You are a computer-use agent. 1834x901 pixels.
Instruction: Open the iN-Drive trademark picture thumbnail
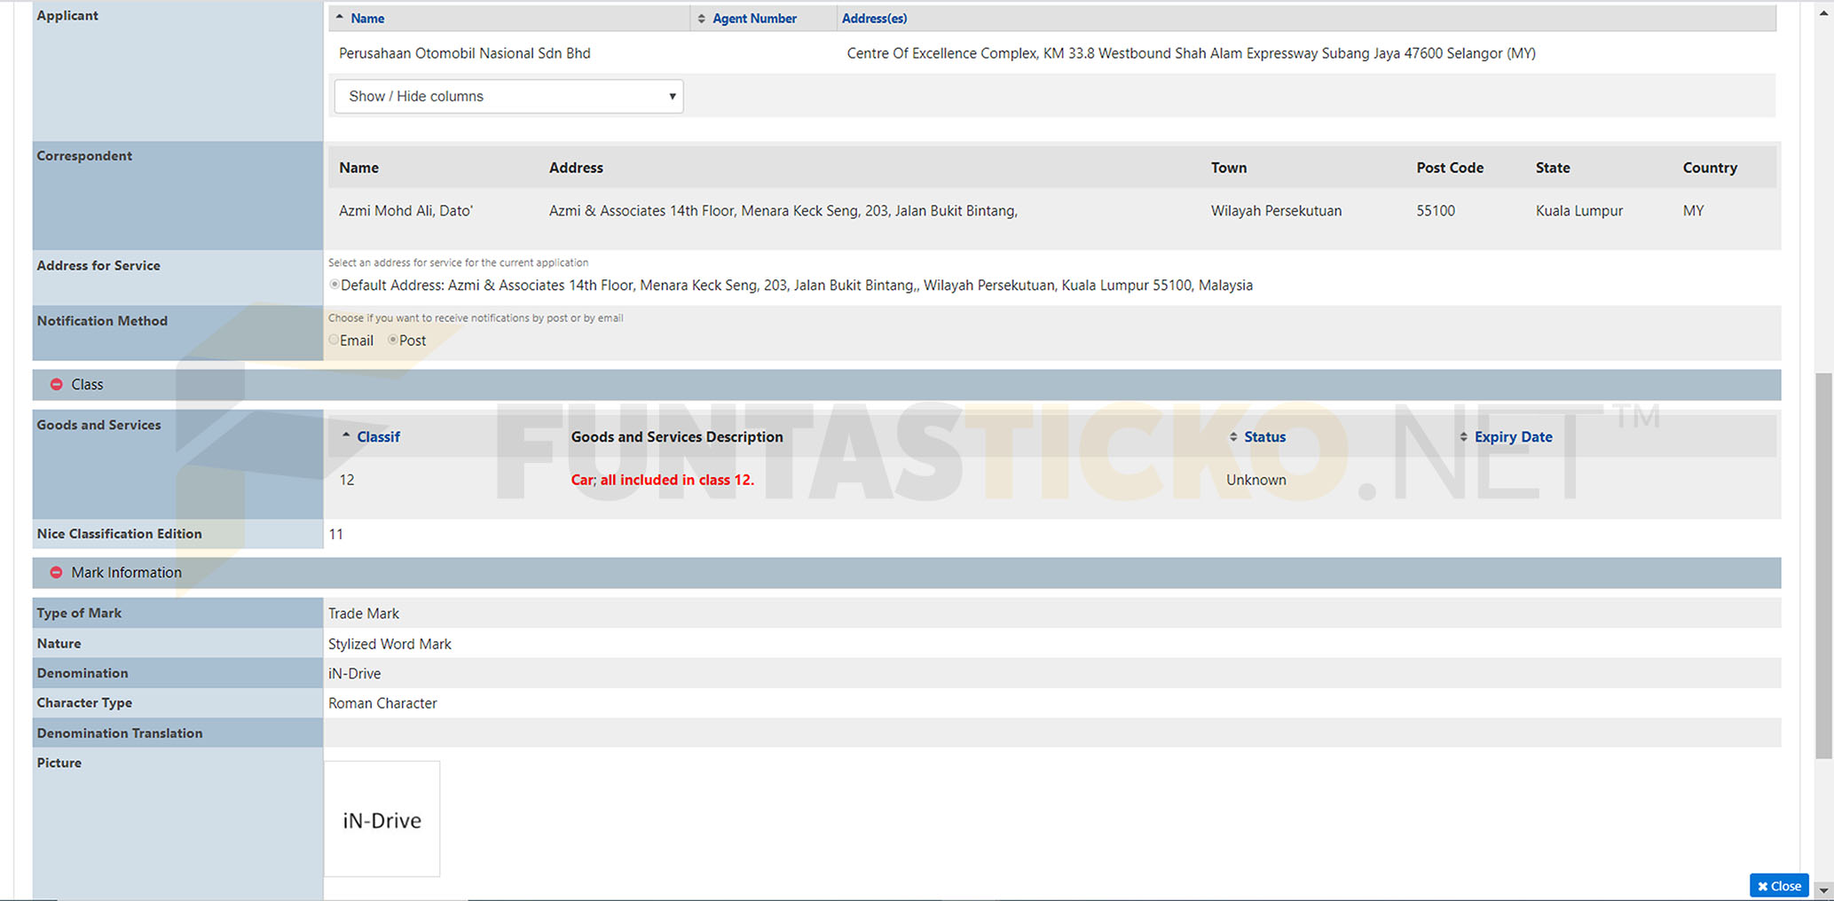tap(382, 819)
